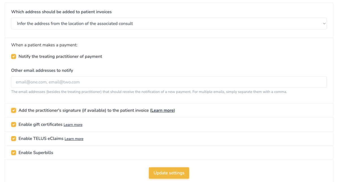Follow Learn more link beside gift certificates
Viewport: 339px width, 182px height.
tap(73, 125)
